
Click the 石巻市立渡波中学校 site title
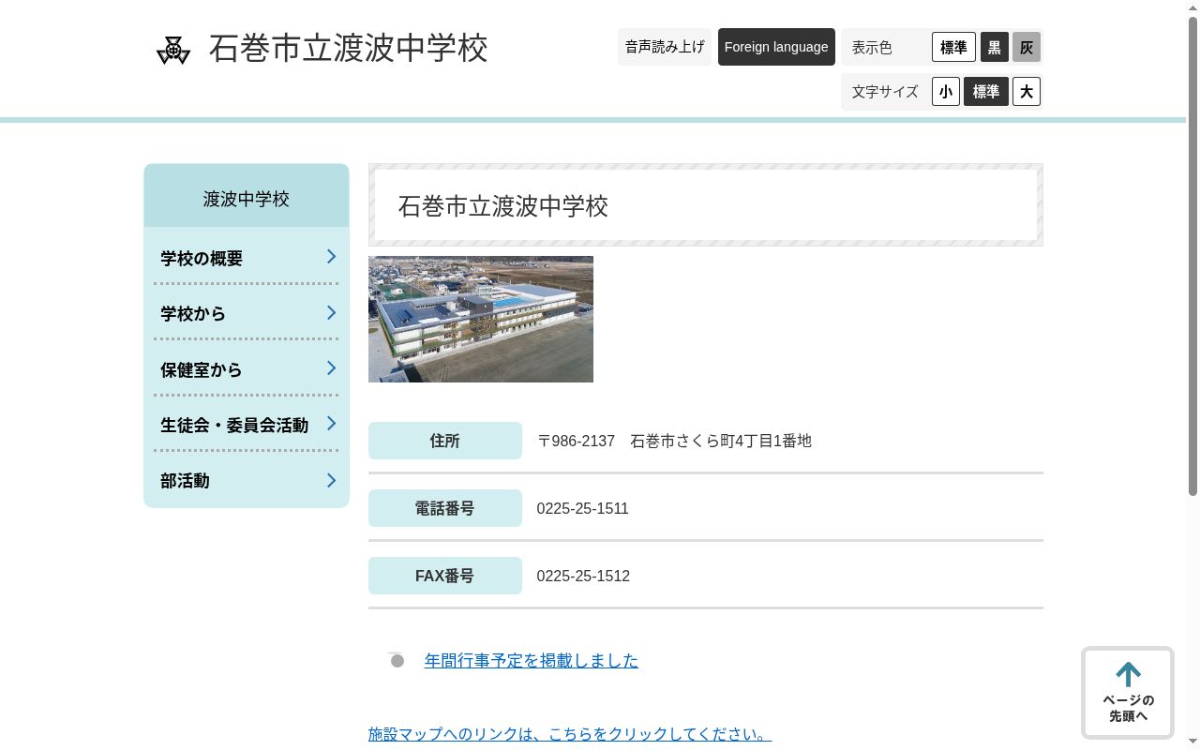tap(348, 48)
